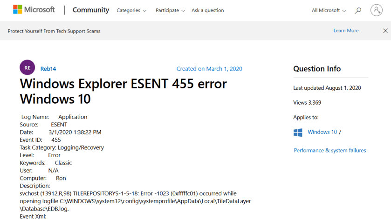391x219 pixels.
Task: Click the Question Info heading
Action: click(x=317, y=69)
